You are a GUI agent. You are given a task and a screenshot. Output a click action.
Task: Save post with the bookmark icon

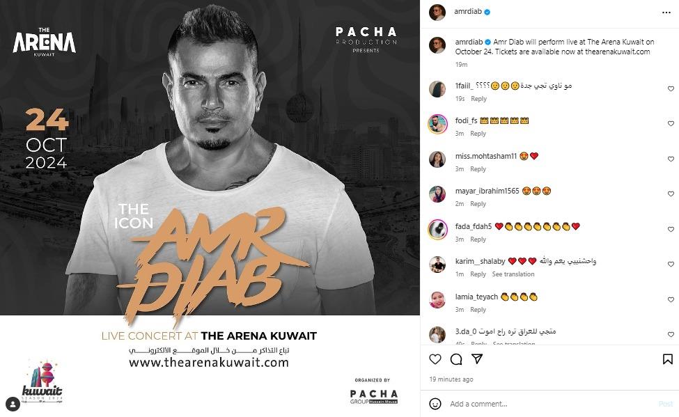[668, 359]
